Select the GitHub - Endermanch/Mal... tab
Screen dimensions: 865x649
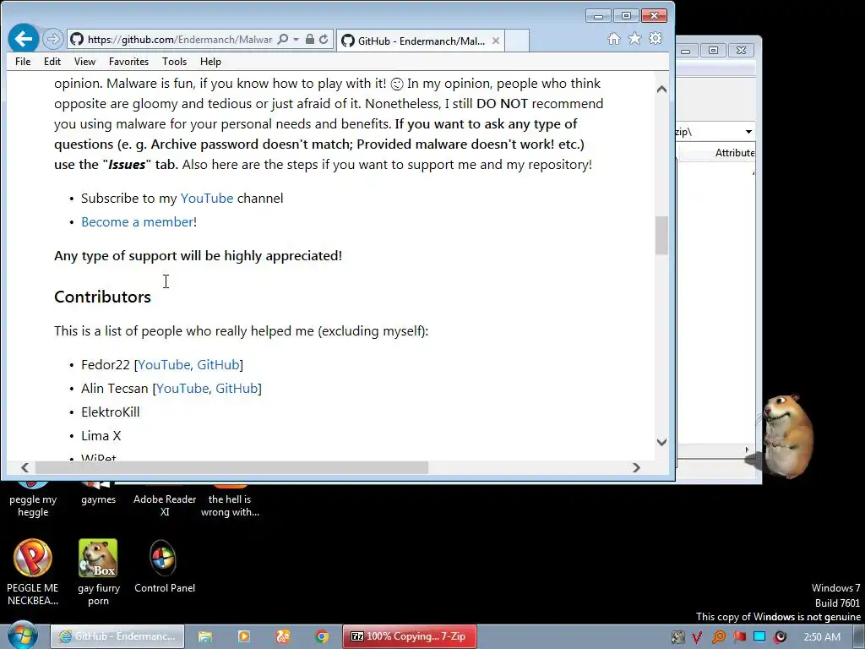click(421, 41)
